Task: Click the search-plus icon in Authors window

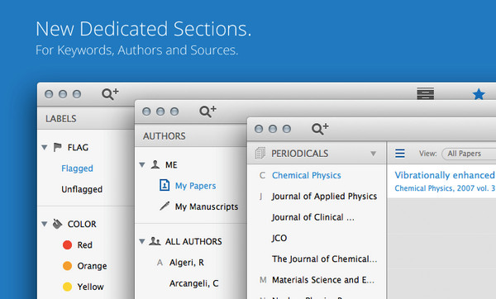Action: [207, 112]
